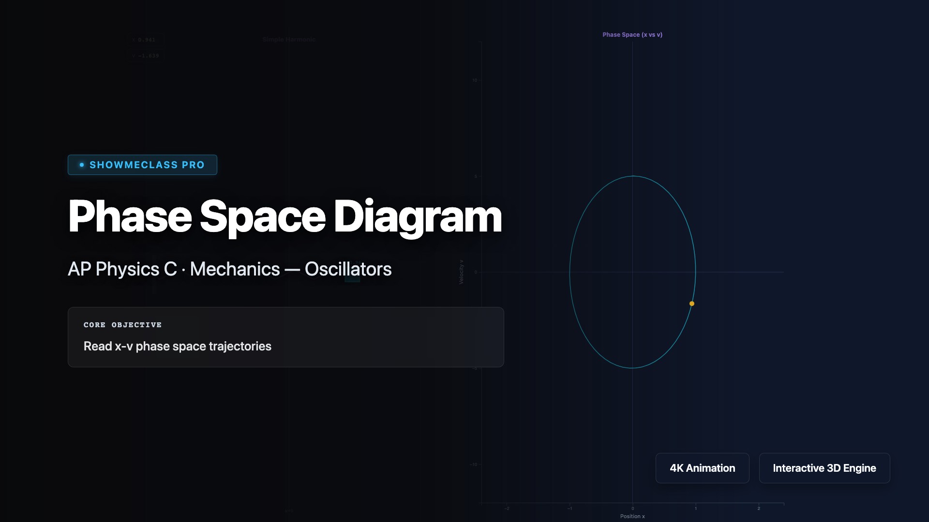Click the blue dot in SHOWMECLASS badge
Image resolution: width=929 pixels, height=522 pixels.
point(82,165)
